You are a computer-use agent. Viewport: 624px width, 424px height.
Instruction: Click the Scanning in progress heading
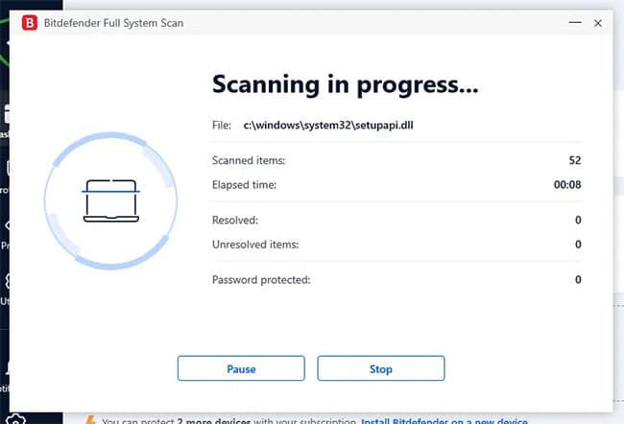[345, 85]
